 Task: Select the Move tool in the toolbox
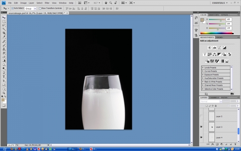point(4,17)
